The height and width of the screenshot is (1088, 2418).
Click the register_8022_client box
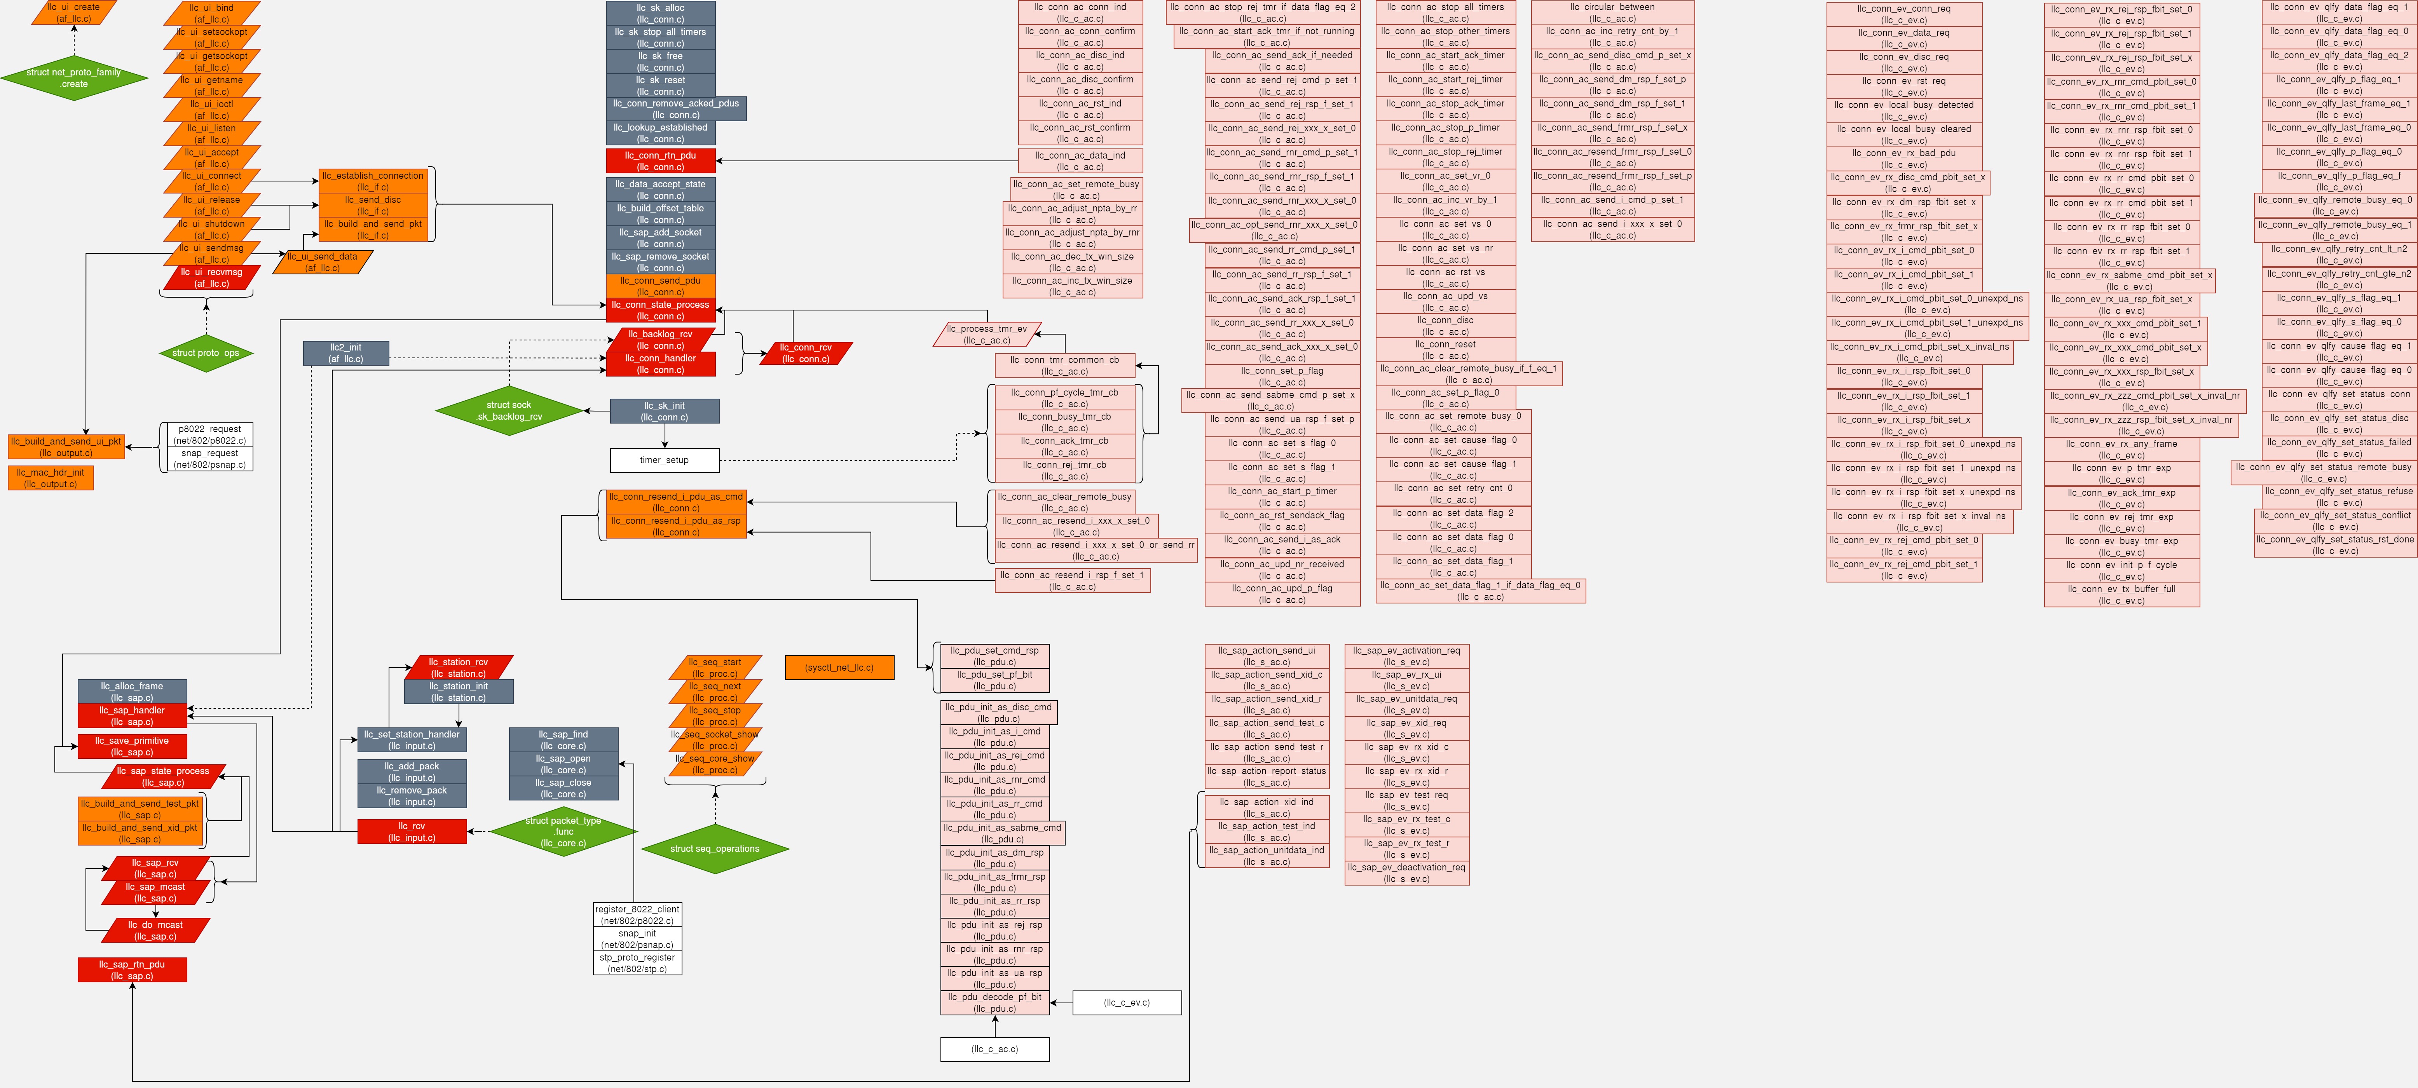click(637, 915)
